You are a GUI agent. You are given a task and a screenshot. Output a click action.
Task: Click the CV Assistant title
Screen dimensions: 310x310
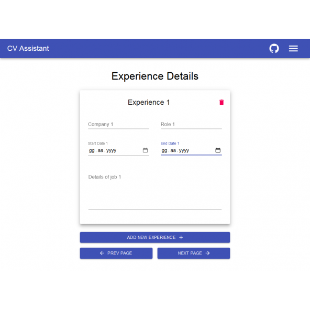(x=28, y=48)
